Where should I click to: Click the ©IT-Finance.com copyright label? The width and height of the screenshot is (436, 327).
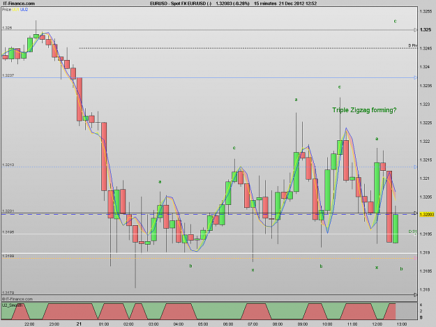click(x=17, y=299)
